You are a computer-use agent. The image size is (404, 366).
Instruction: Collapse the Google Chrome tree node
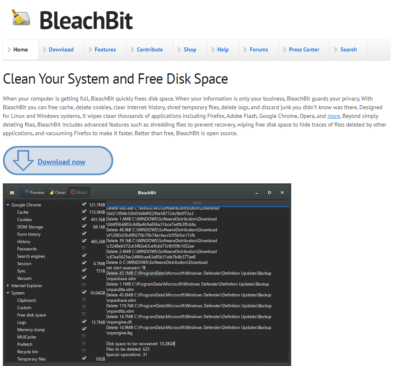pyautogui.click(x=8, y=205)
